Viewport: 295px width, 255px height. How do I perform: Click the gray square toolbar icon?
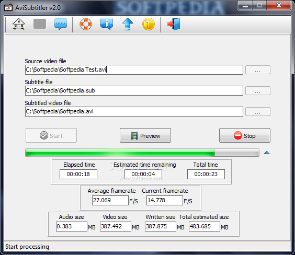click(x=40, y=24)
